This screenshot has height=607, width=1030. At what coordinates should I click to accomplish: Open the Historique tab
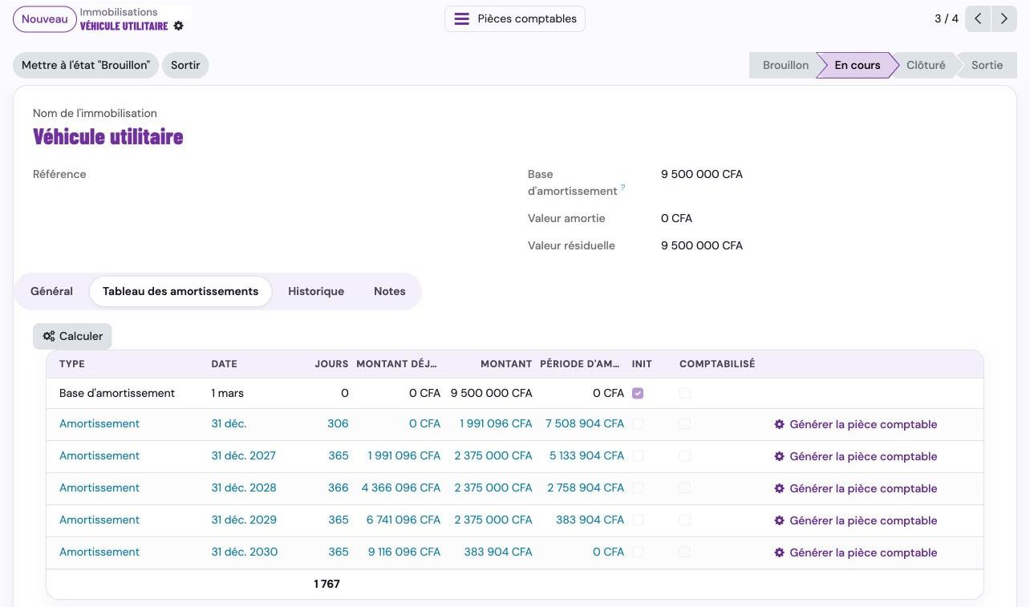(316, 291)
